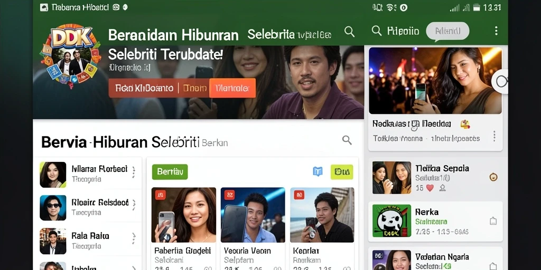
Task: Expand the Rala Raka row chevron
Action: (x=134, y=238)
